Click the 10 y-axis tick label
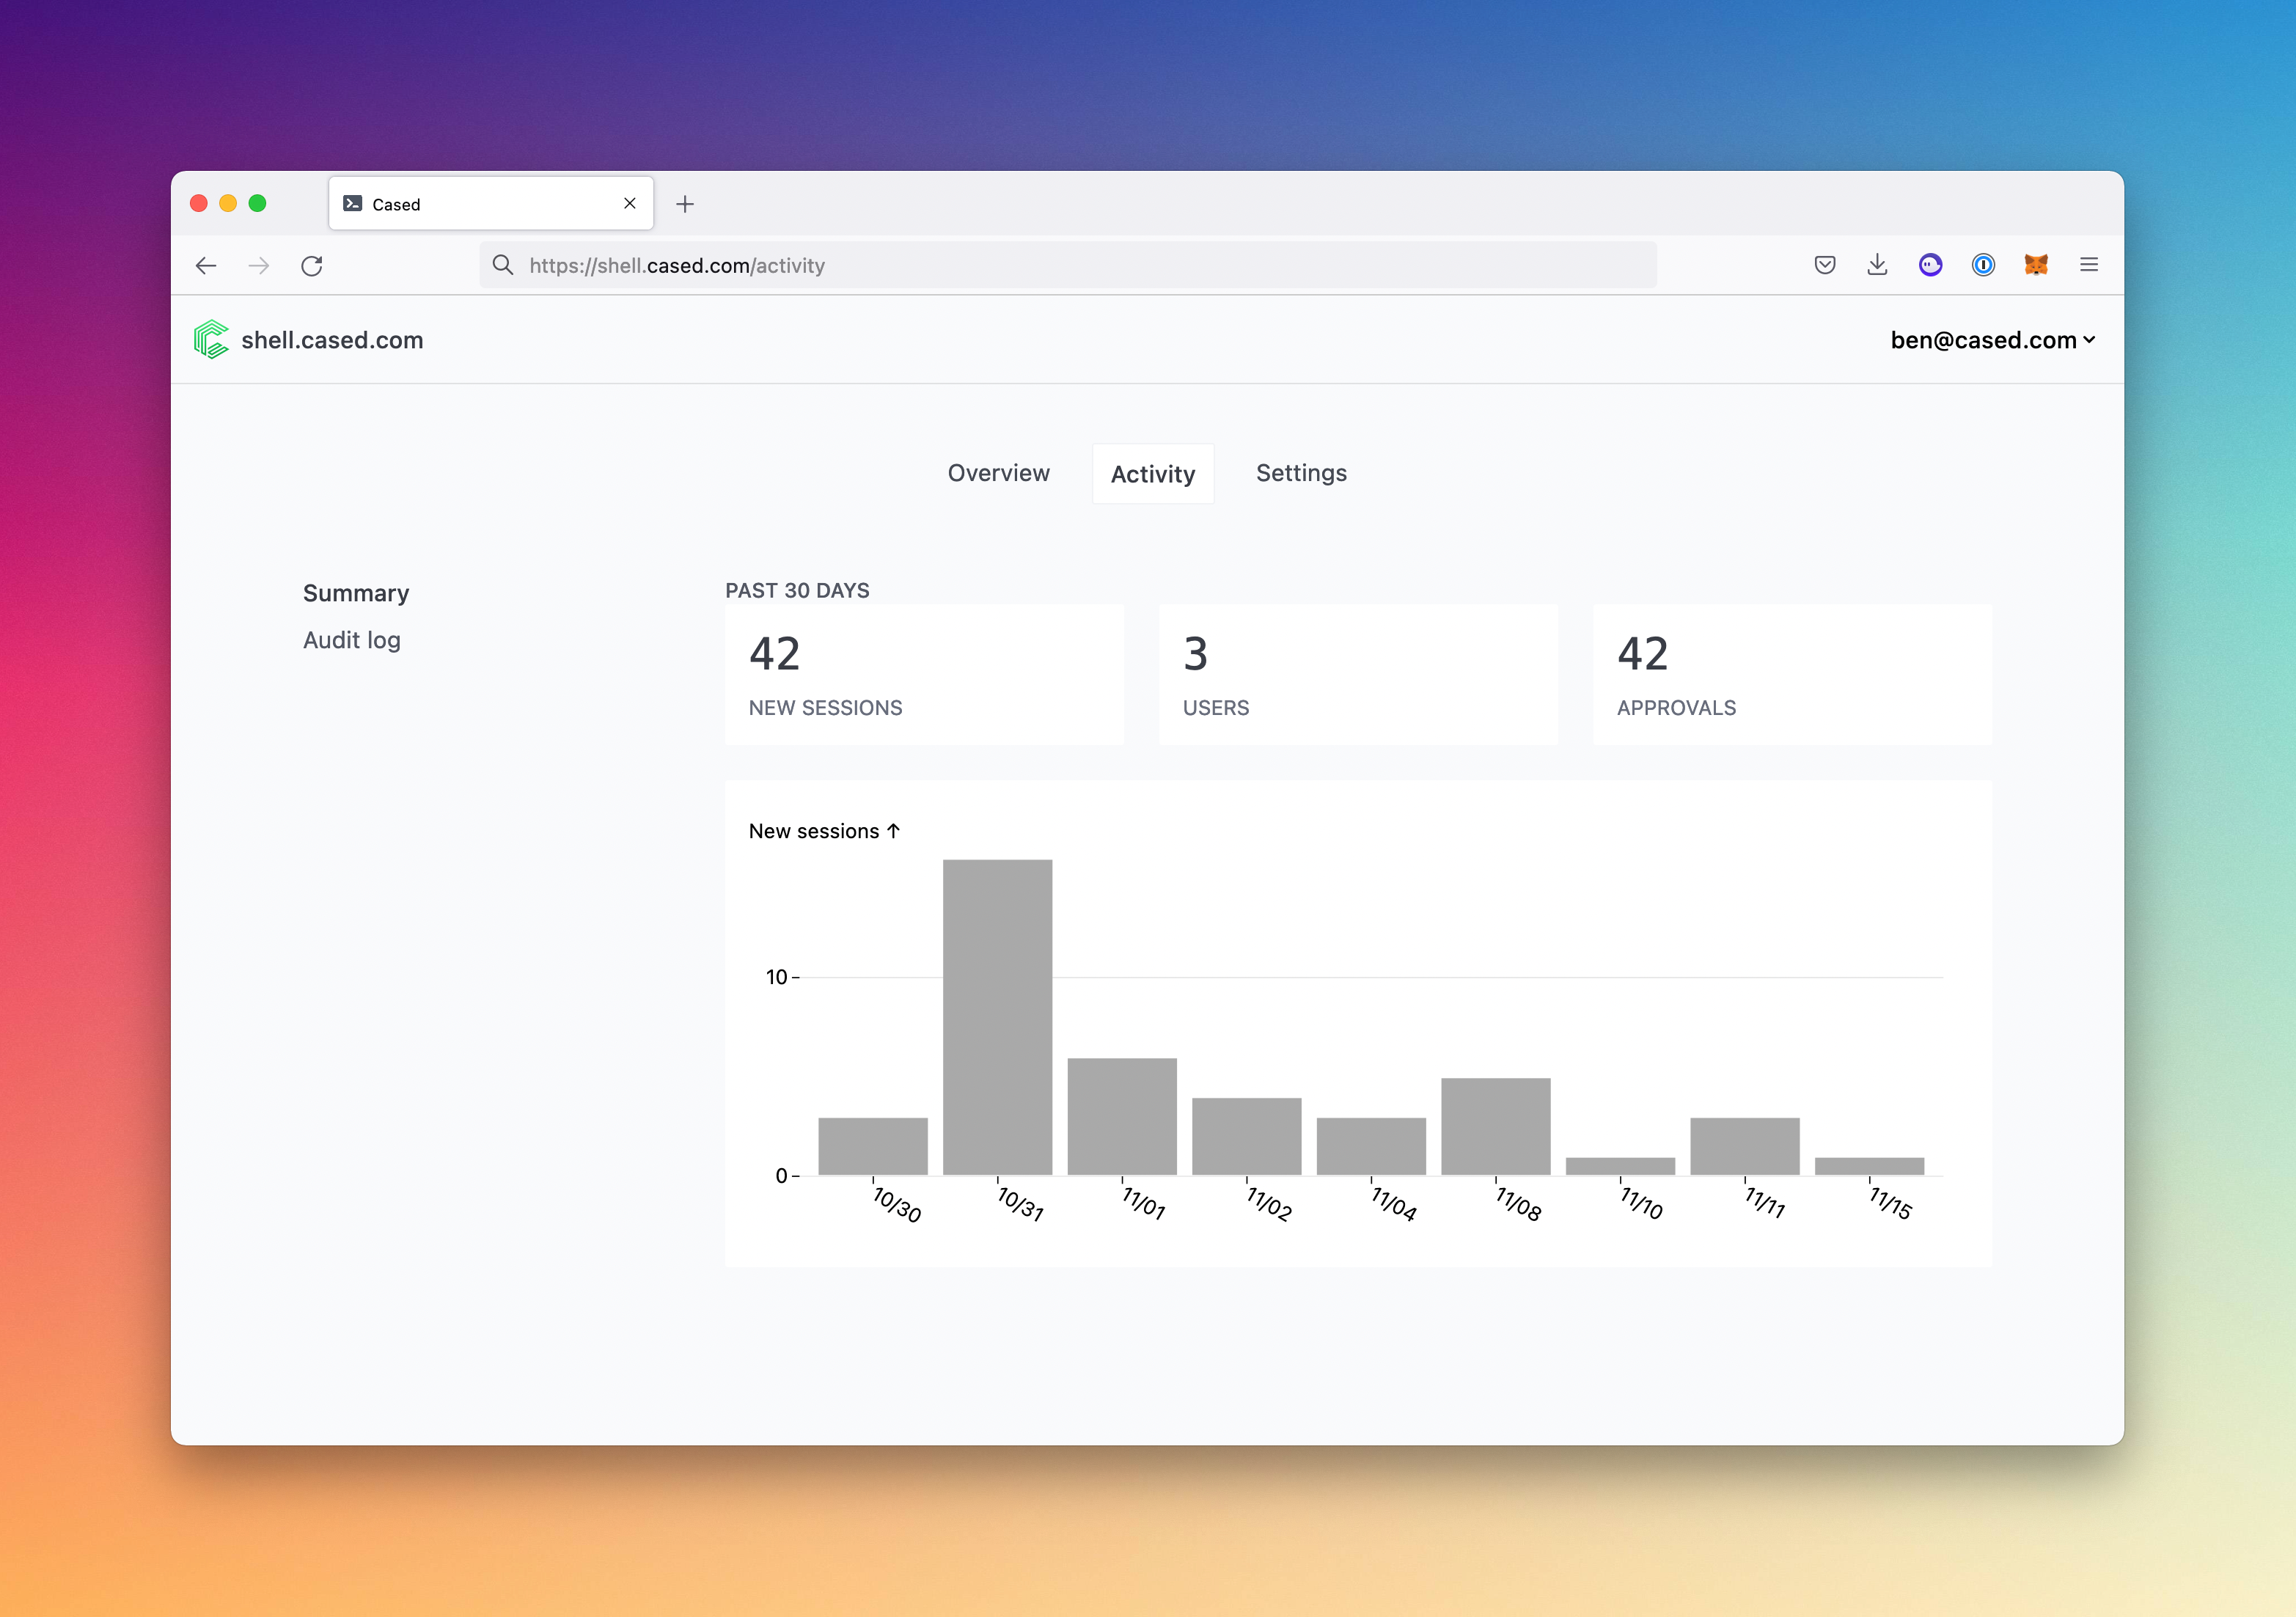The height and width of the screenshot is (1617, 2296). coord(777,977)
